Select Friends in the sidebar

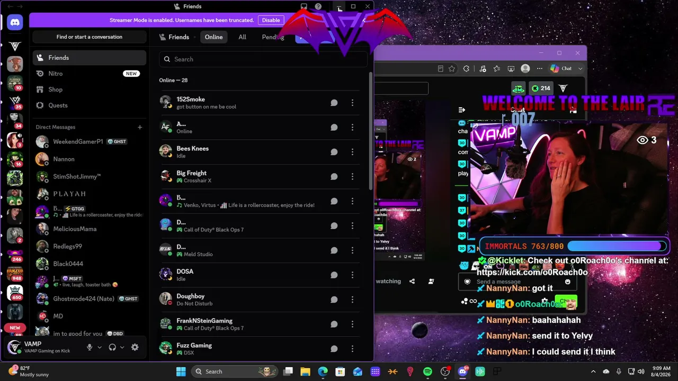[x=89, y=58]
